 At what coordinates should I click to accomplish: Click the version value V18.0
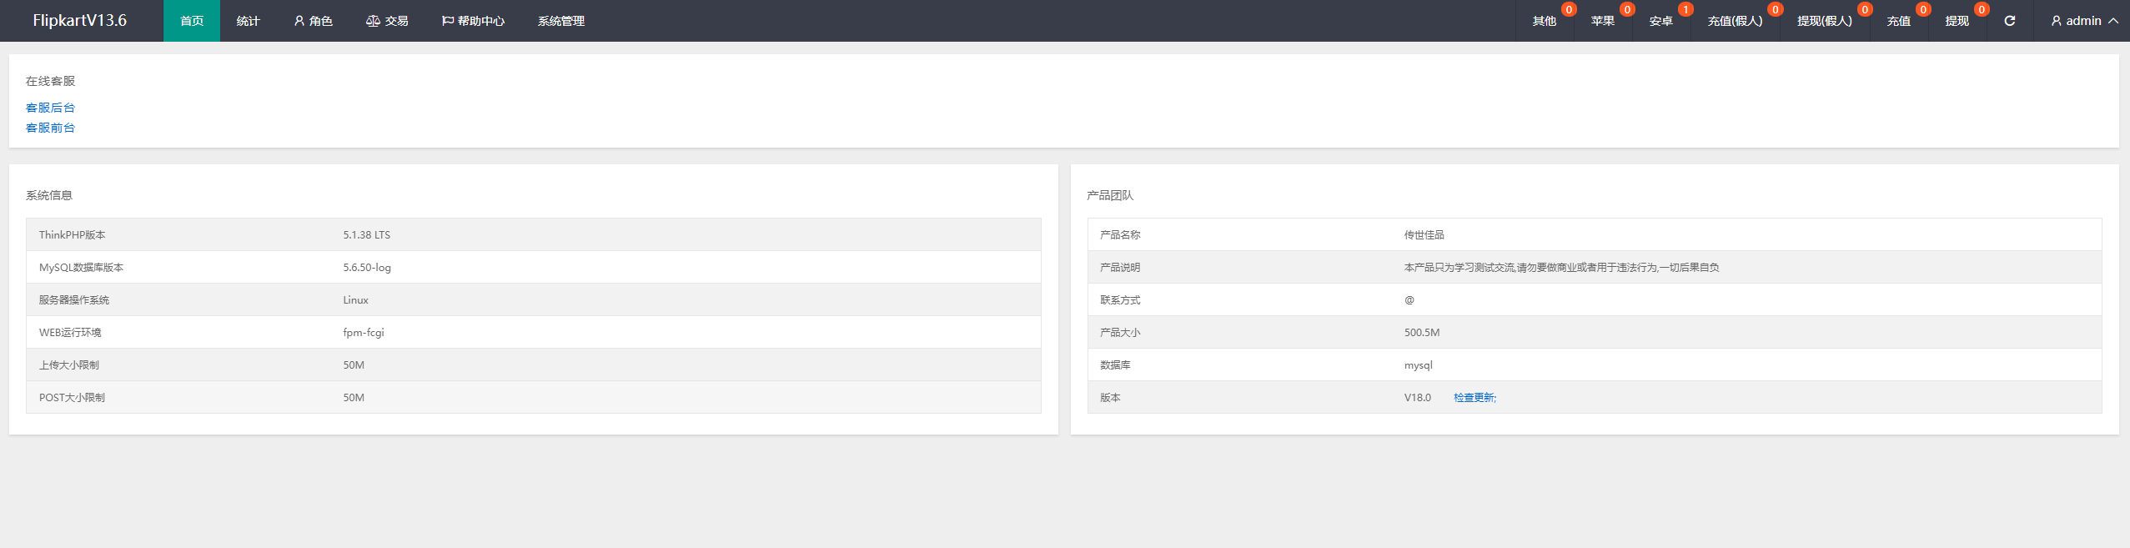1417,398
